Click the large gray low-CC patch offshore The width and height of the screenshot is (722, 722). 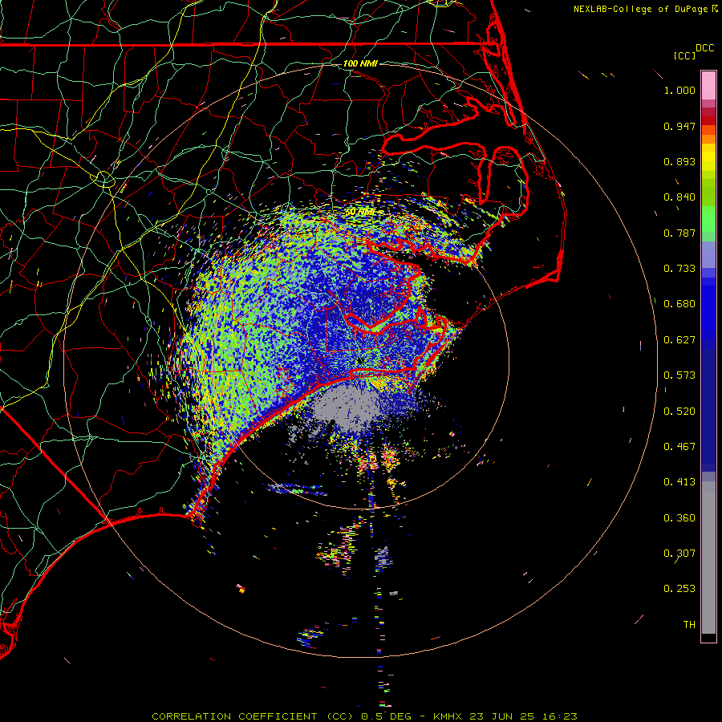(348, 408)
